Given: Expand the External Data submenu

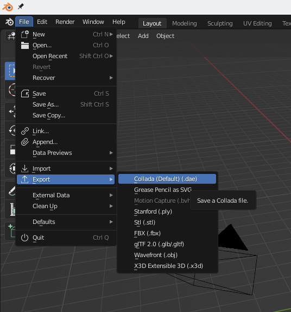Looking at the screenshot, I should point(111,195).
